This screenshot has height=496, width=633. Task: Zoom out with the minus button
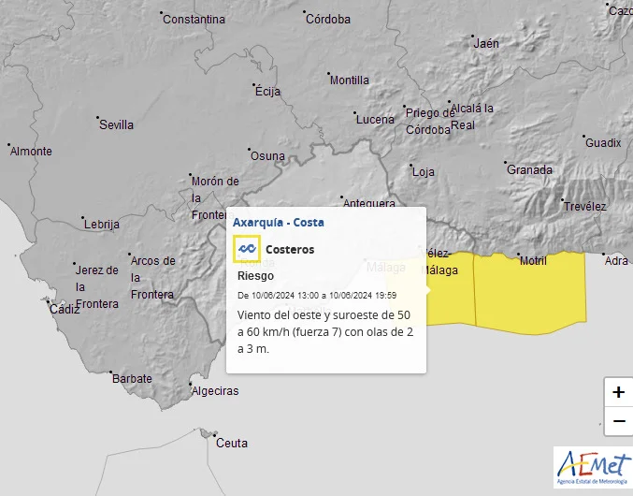point(618,421)
